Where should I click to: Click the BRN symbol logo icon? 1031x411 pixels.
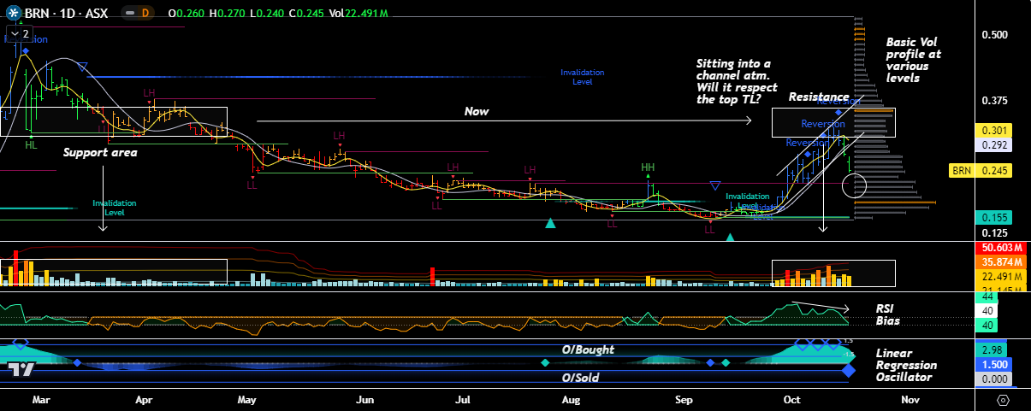tap(12, 15)
